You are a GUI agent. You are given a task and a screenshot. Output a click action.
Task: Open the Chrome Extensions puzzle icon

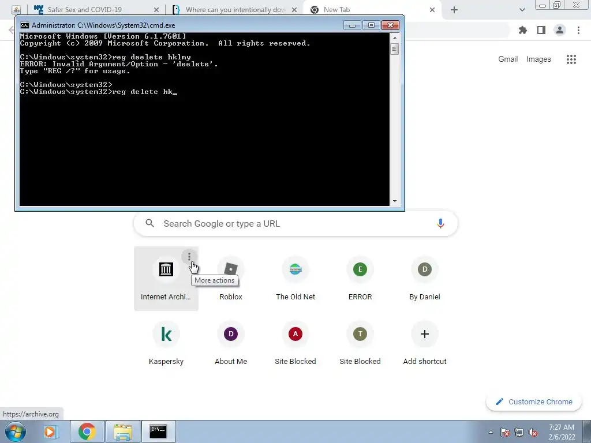point(523,30)
